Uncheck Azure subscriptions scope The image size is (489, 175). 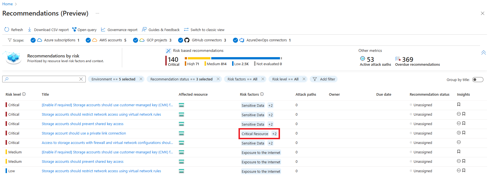[x=33, y=40]
